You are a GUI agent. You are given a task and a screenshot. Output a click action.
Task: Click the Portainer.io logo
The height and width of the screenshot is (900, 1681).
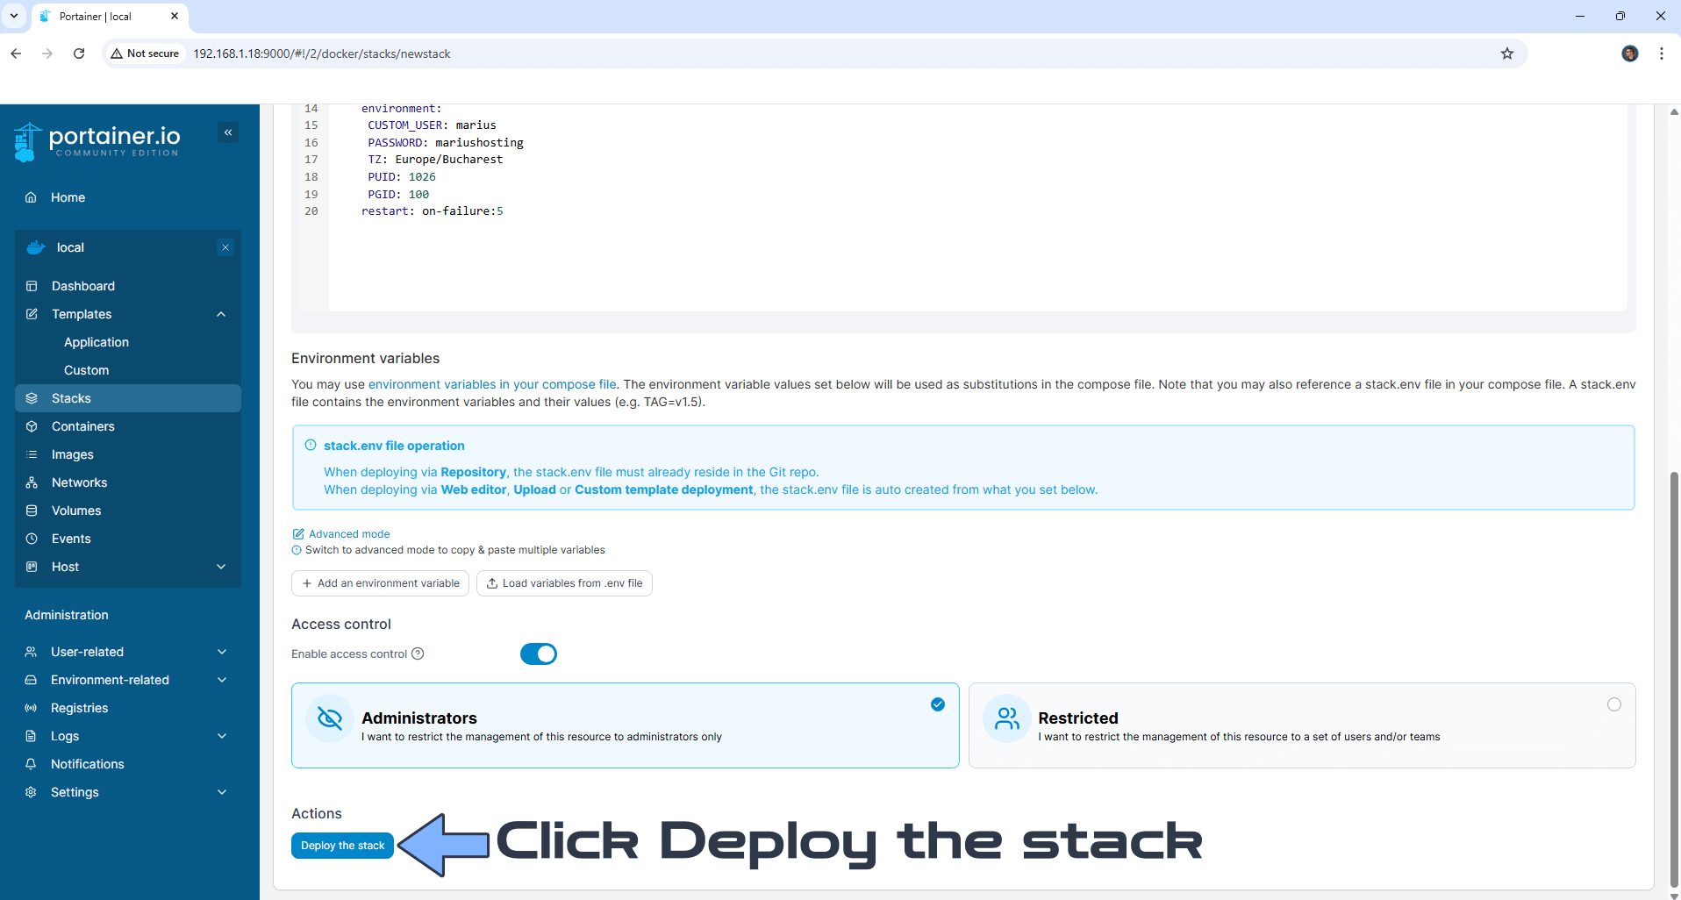coord(97,141)
